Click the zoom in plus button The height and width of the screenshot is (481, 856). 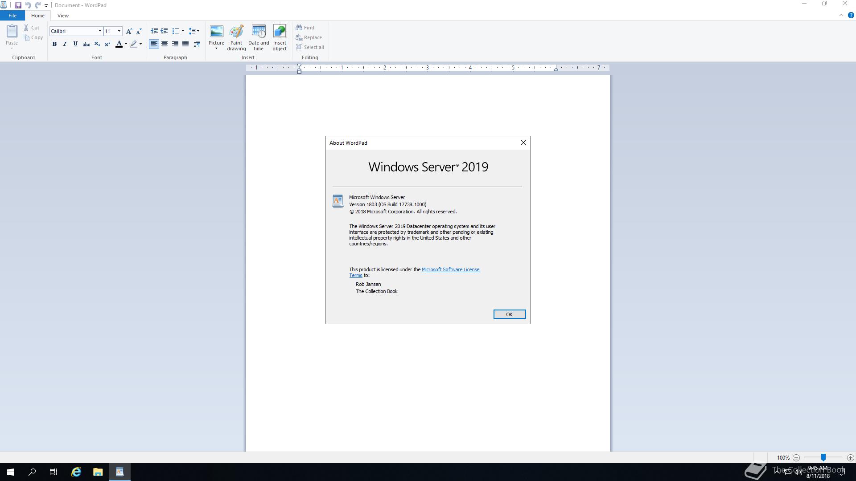click(x=850, y=458)
